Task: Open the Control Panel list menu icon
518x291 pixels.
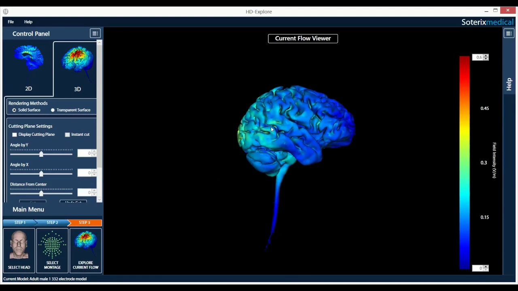Action: (x=95, y=34)
